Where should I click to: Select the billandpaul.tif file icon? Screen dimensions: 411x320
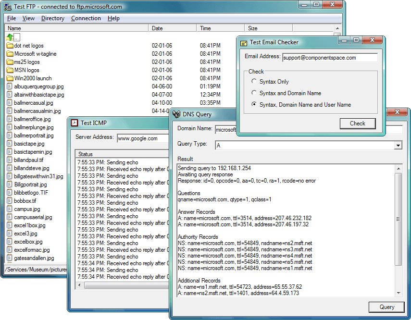point(10,160)
